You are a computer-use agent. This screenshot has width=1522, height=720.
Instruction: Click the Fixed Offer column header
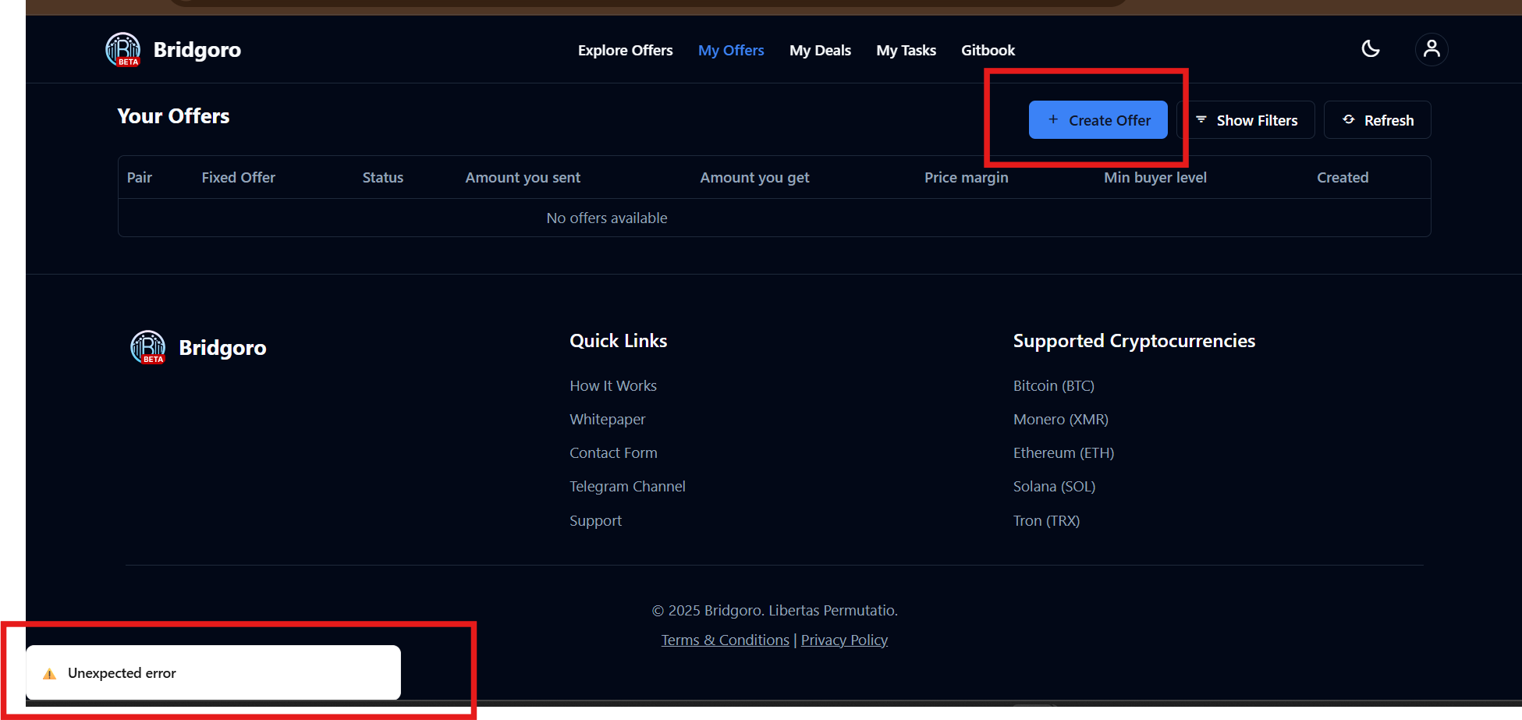239,178
